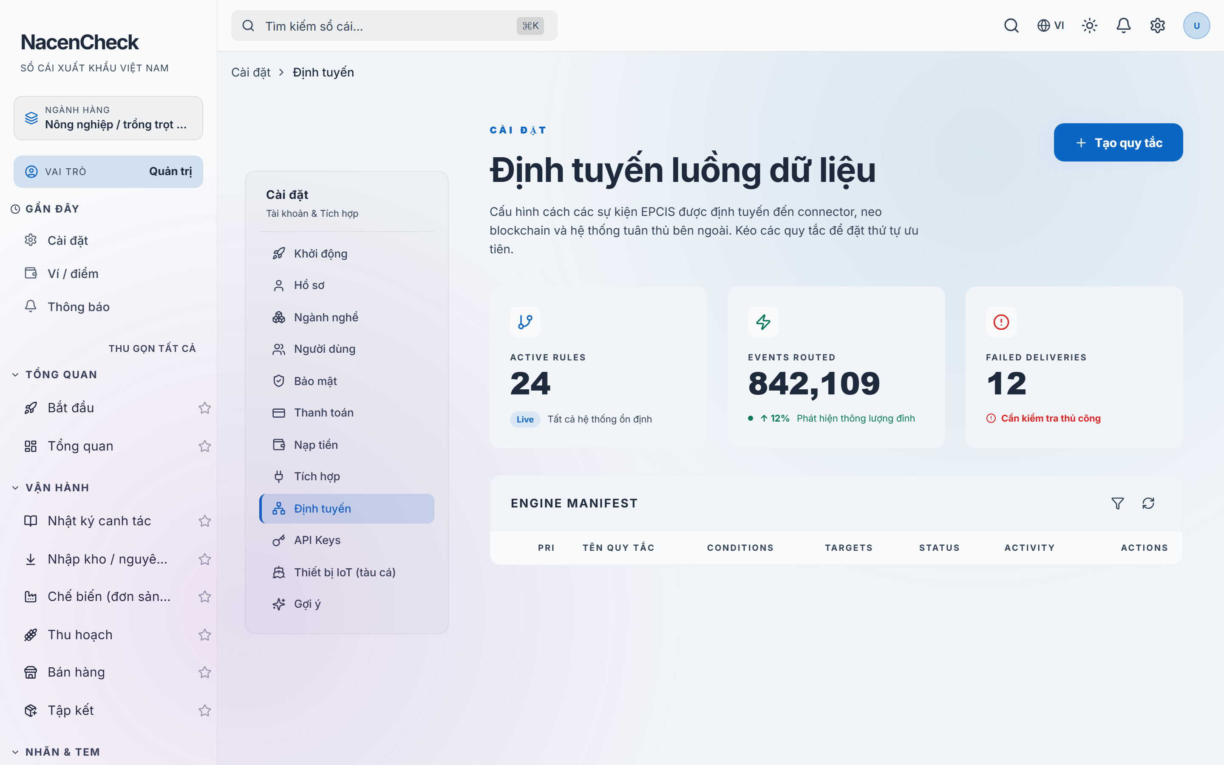Star the Nhật ký canh tác item

point(204,521)
